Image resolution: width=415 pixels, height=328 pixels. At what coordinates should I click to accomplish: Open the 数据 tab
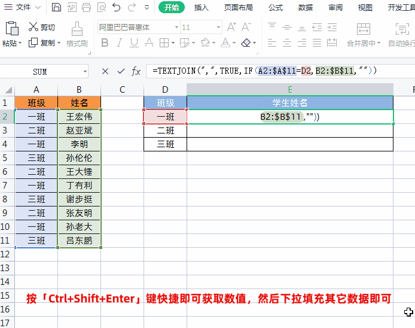tap(306, 7)
